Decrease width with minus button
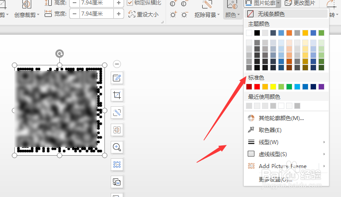Viewport: 341px width, 197px height. tap(75, 14)
